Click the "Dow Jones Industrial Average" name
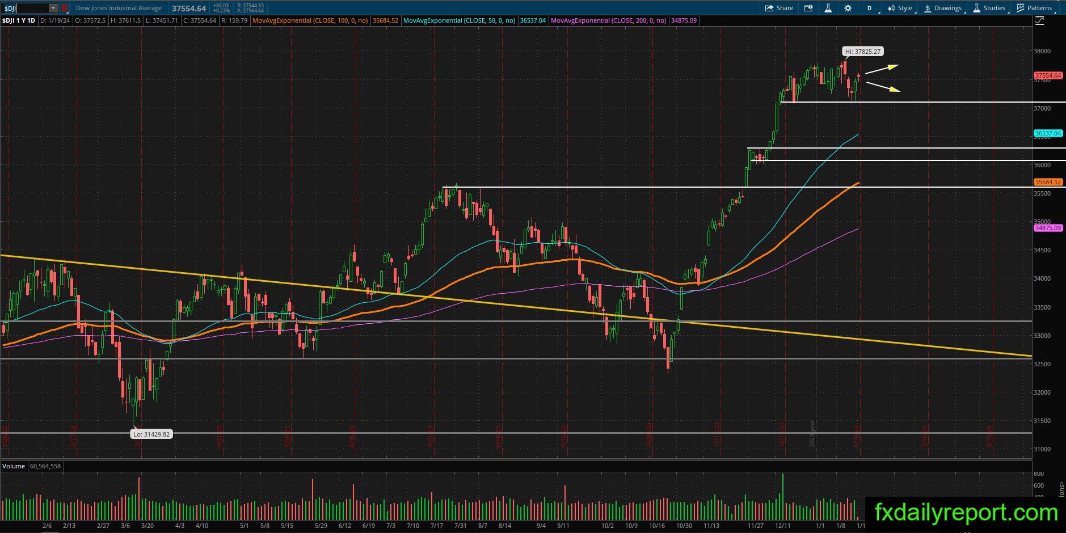Image resolution: width=1066 pixels, height=533 pixels. [x=119, y=8]
